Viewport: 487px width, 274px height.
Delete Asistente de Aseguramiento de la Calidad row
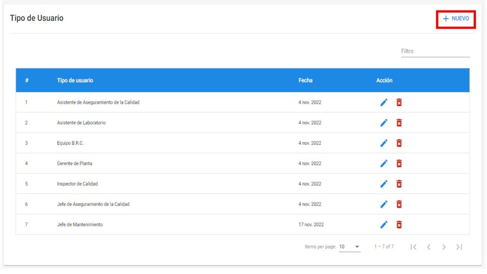point(399,102)
